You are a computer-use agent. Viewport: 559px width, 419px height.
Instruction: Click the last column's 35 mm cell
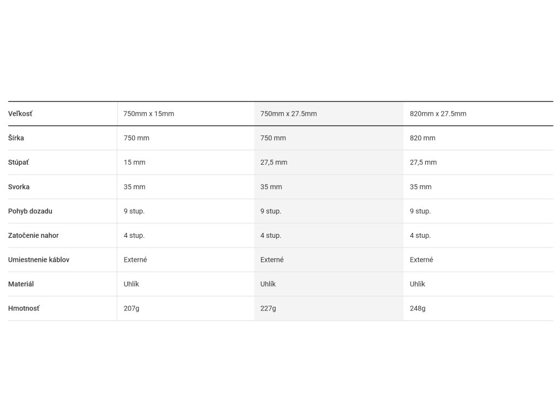tap(421, 187)
